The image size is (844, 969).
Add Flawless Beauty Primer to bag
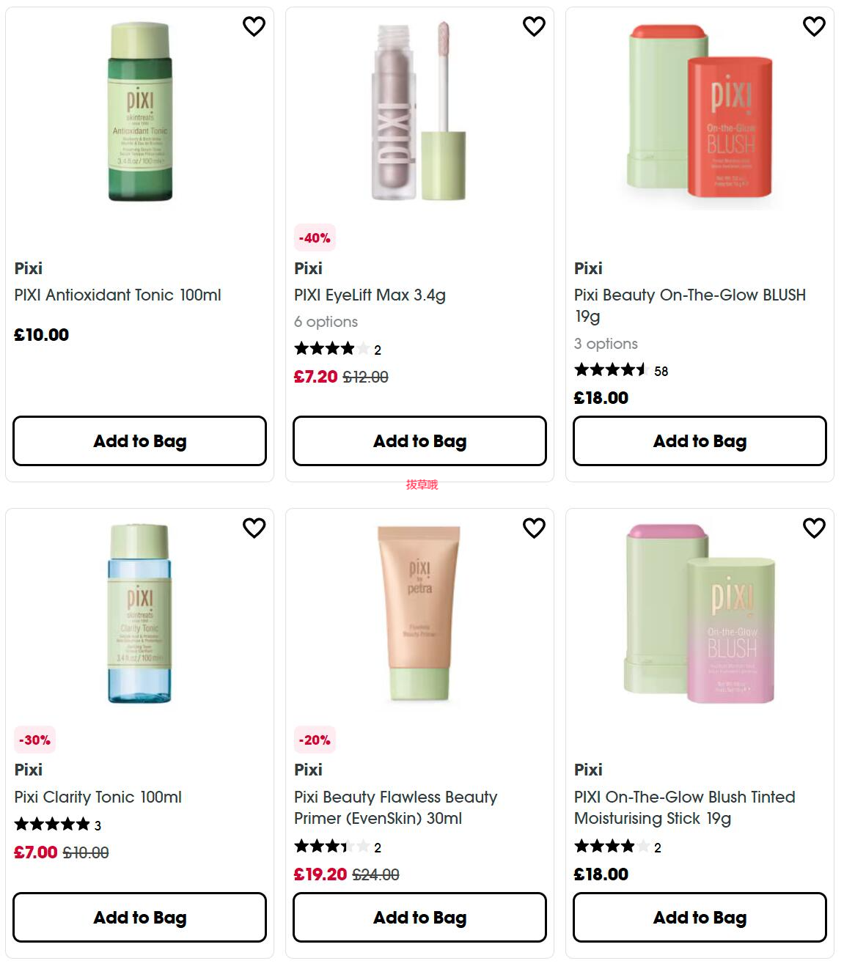coord(419,918)
